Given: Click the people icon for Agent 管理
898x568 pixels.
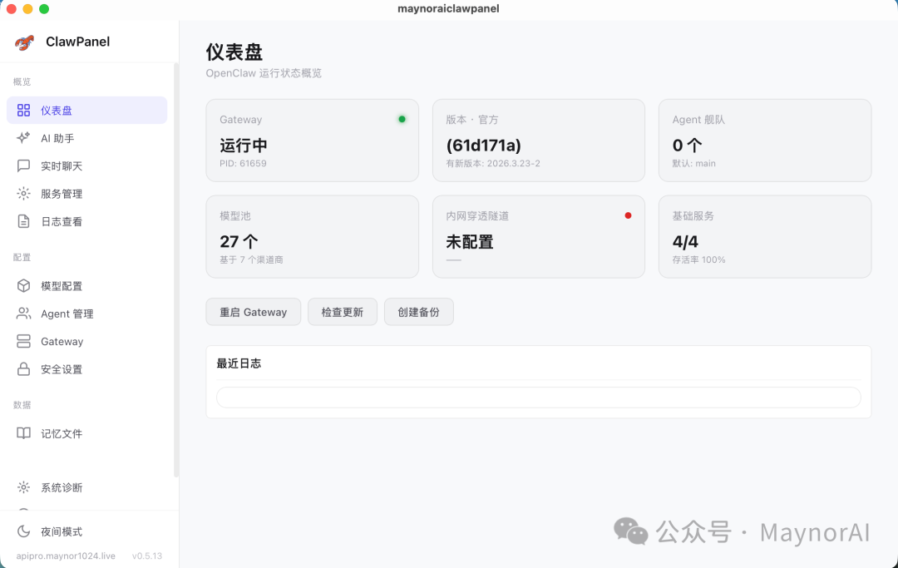Looking at the screenshot, I should click(23, 314).
